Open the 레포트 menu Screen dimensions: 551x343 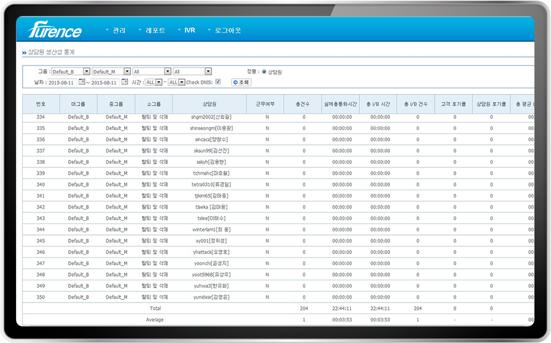pyautogui.click(x=152, y=31)
